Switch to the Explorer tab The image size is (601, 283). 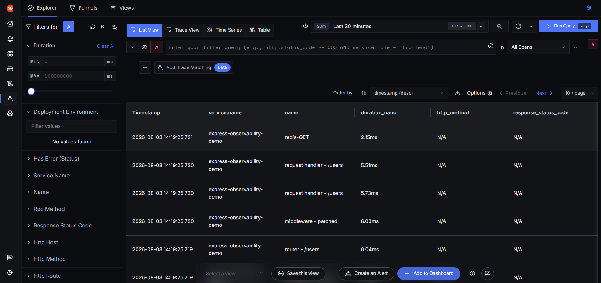pos(42,8)
